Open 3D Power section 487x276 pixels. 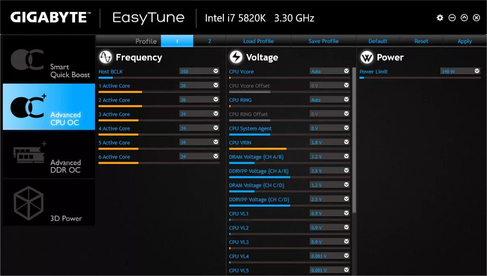click(49, 203)
